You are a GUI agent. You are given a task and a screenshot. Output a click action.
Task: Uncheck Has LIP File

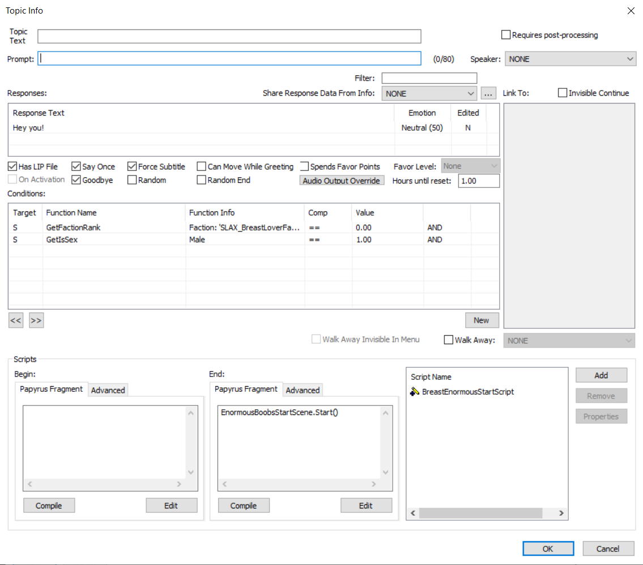point(12,166)
